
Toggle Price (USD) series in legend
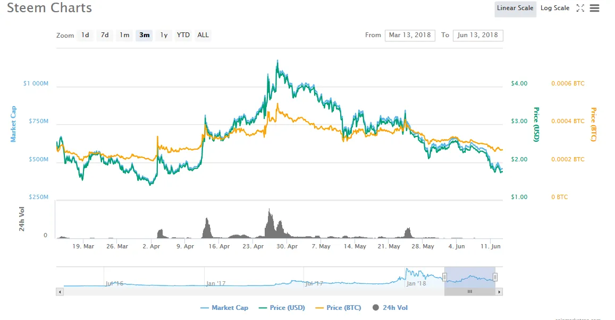click(x=282, y=308)
